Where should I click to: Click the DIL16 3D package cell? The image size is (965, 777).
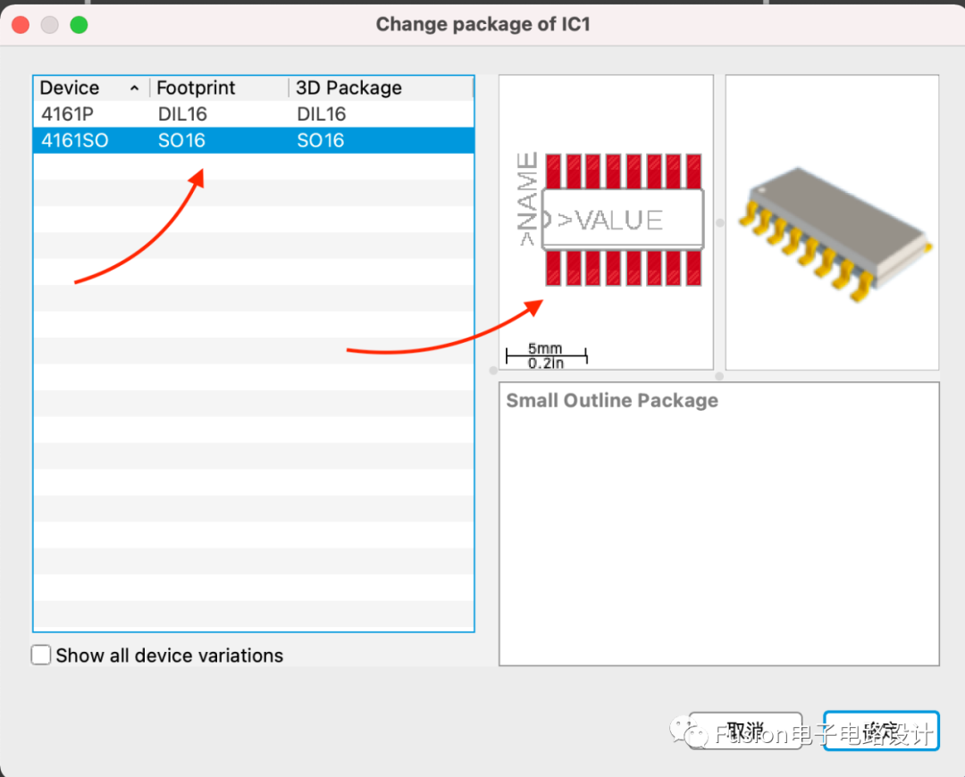tap(322, 113)
